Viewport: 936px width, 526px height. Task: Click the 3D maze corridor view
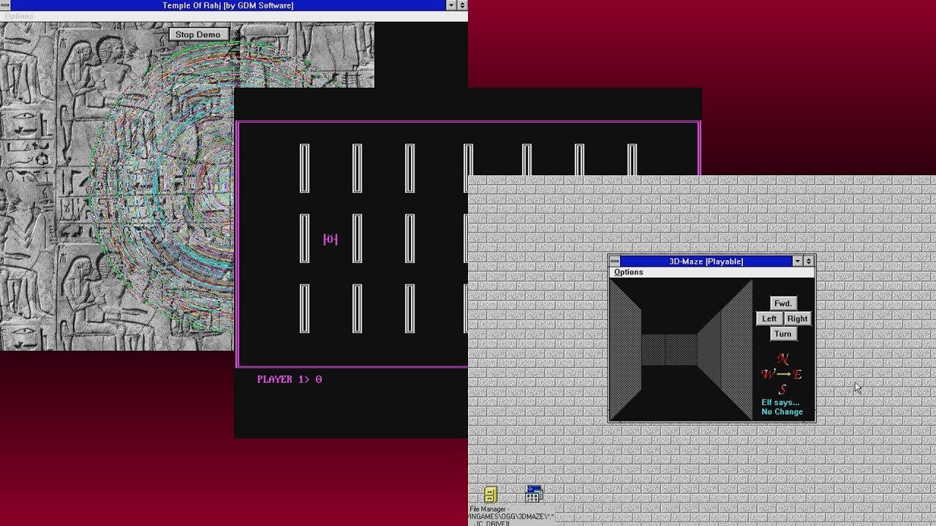682,350
